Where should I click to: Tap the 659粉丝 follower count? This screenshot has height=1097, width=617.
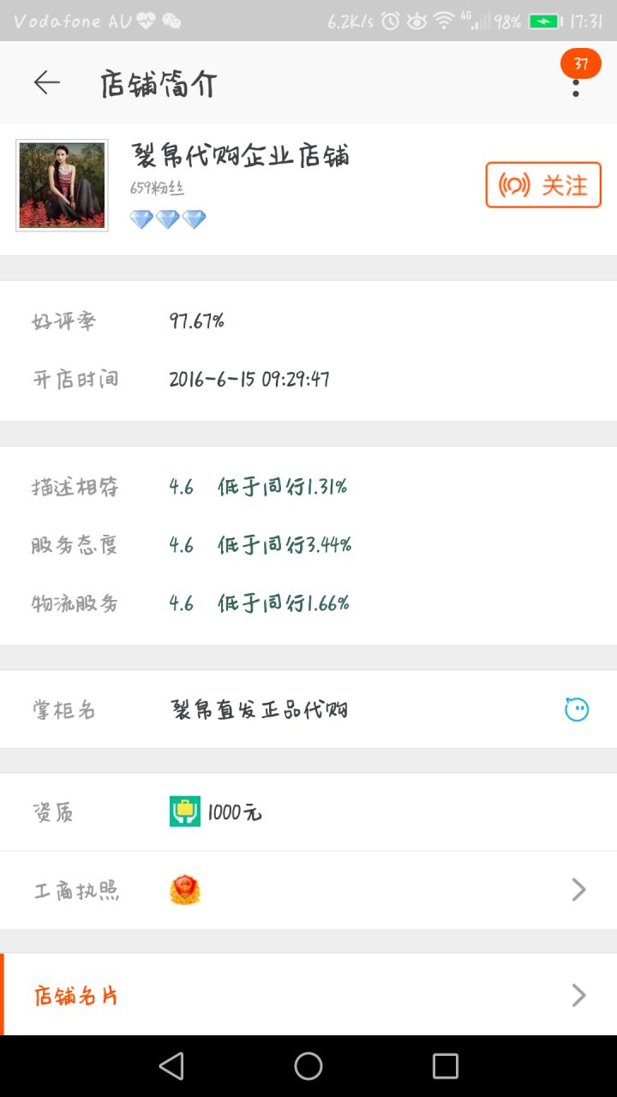pos(157,189)
